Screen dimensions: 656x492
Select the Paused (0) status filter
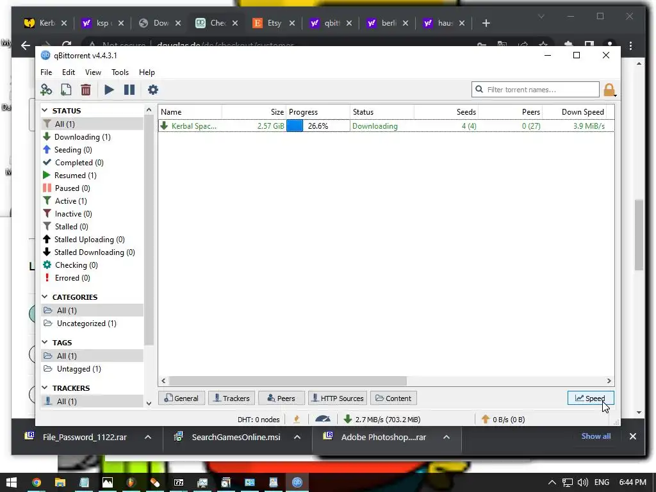72,188
